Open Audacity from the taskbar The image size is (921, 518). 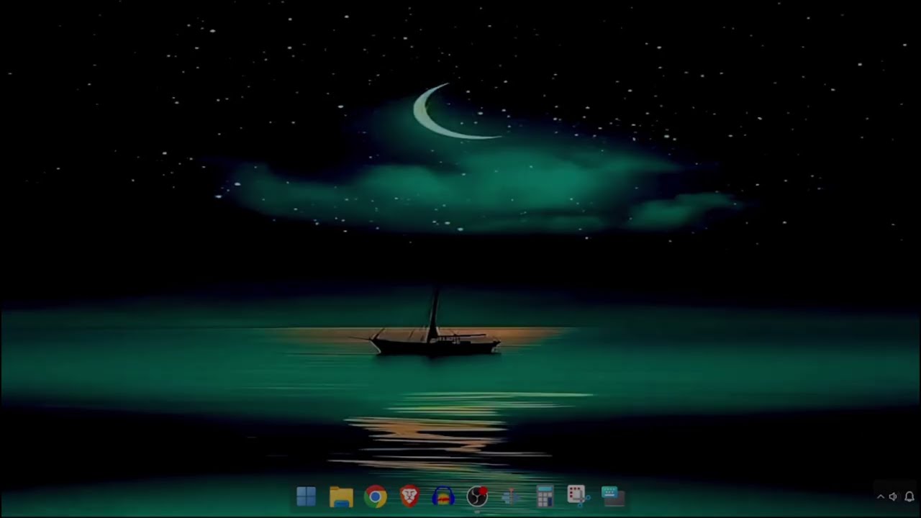(x=443, y=496)
